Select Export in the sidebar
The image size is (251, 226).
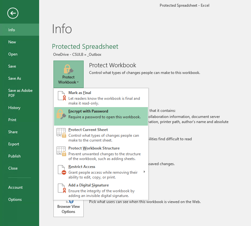point(19,144)
